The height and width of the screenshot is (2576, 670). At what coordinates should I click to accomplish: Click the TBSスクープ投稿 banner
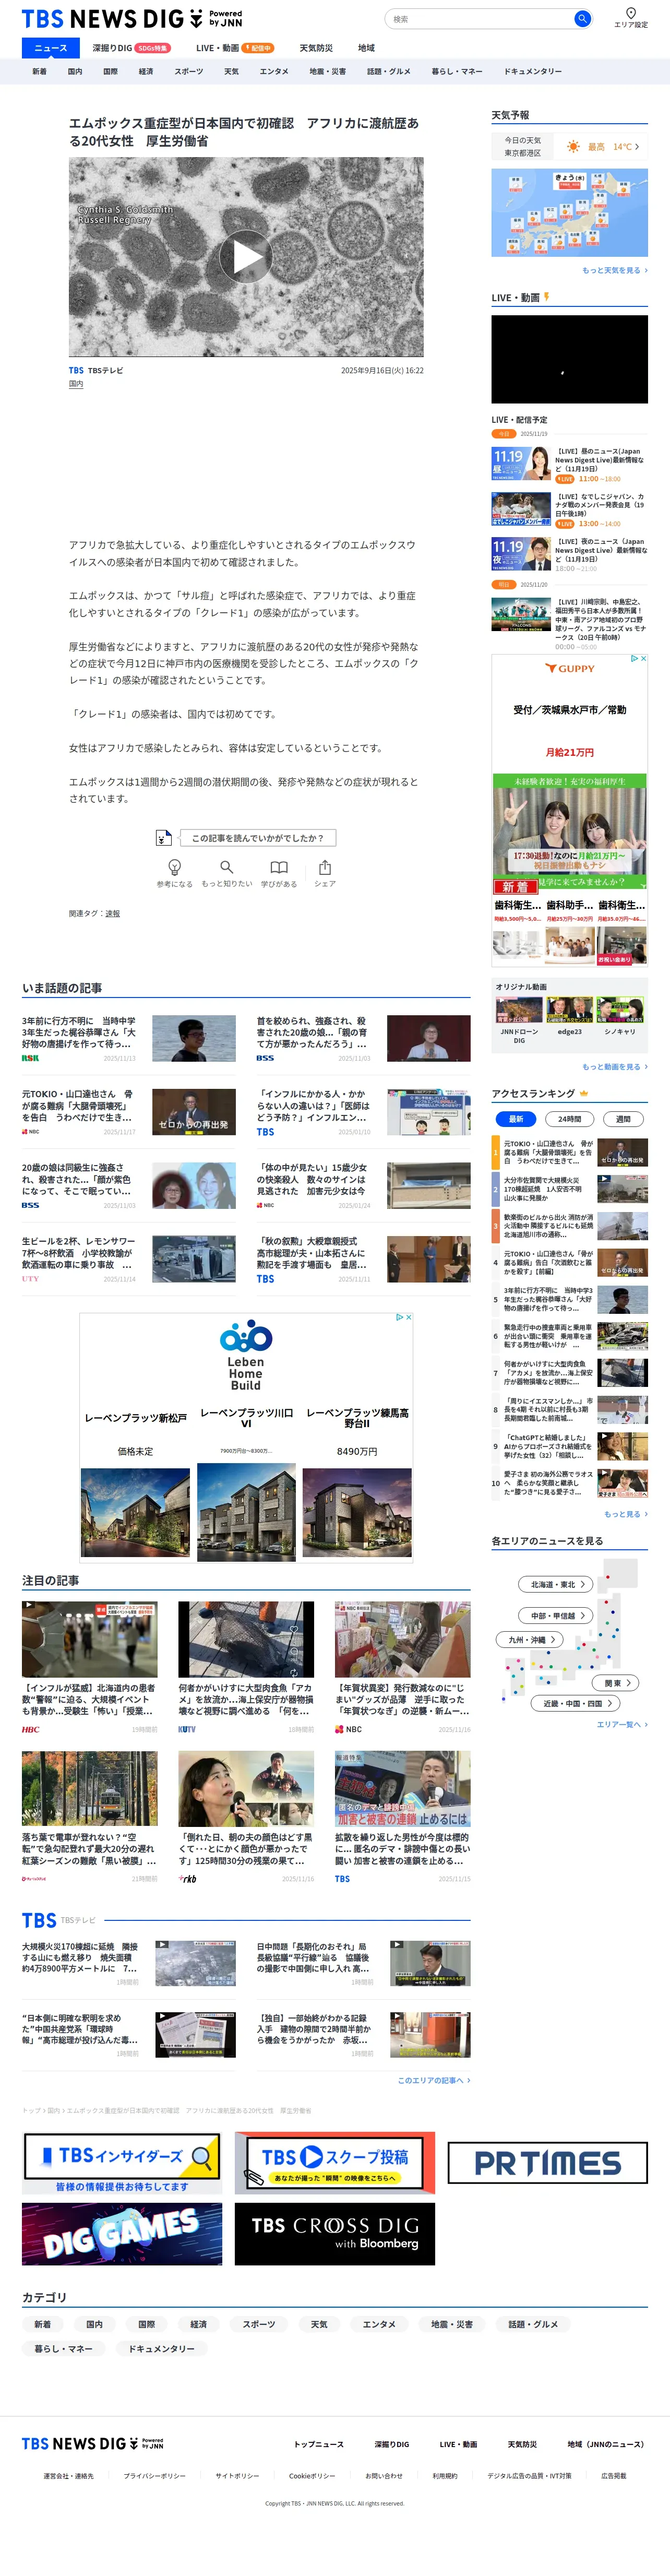(335, 2162)
